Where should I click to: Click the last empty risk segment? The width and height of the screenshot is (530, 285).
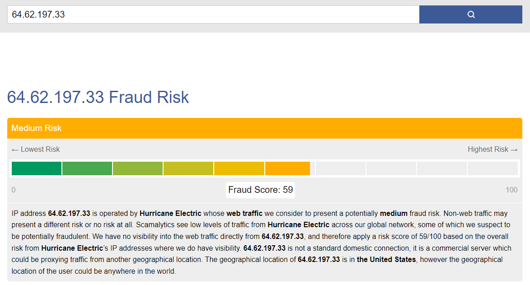492,168
